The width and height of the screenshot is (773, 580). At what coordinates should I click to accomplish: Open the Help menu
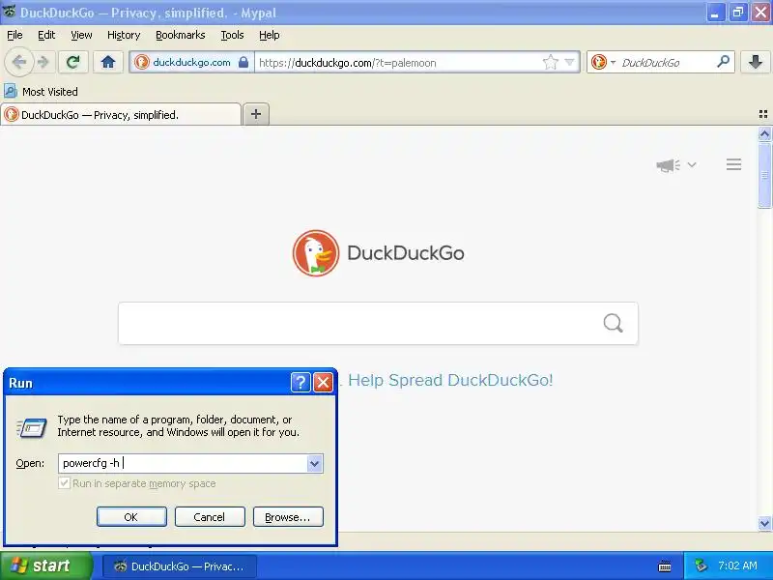pos(270,35)
